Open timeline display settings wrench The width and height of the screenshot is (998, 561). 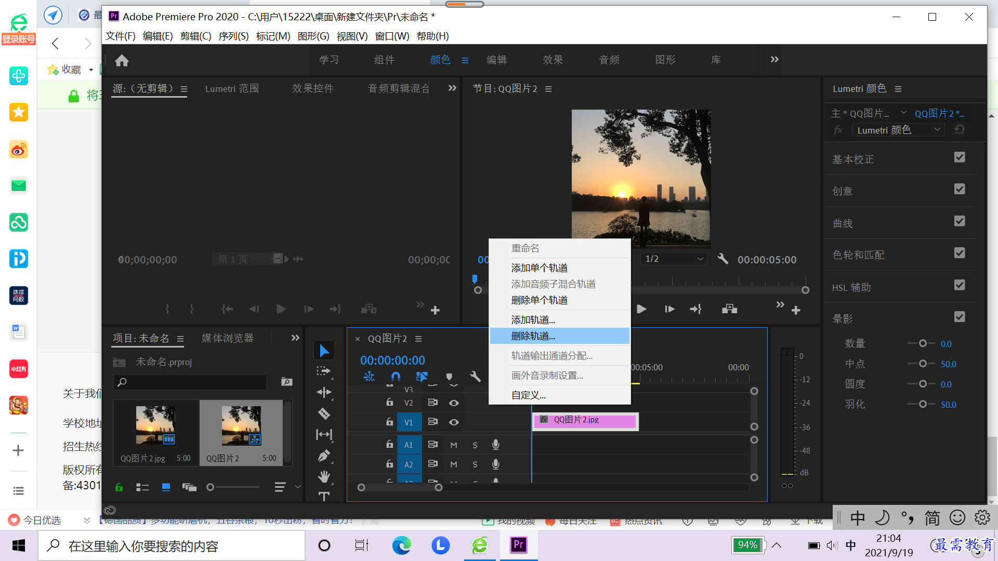pos(475,377)
